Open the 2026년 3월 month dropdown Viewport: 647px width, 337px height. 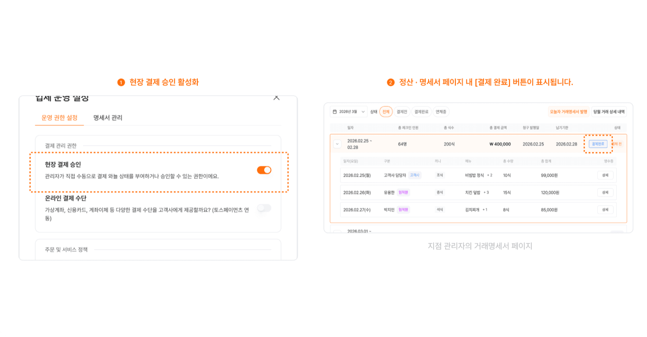pos(349,112)
